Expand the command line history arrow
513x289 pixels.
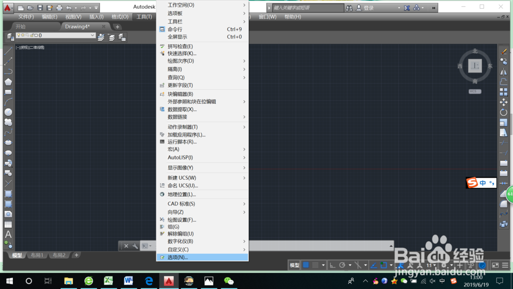[390, 246]
